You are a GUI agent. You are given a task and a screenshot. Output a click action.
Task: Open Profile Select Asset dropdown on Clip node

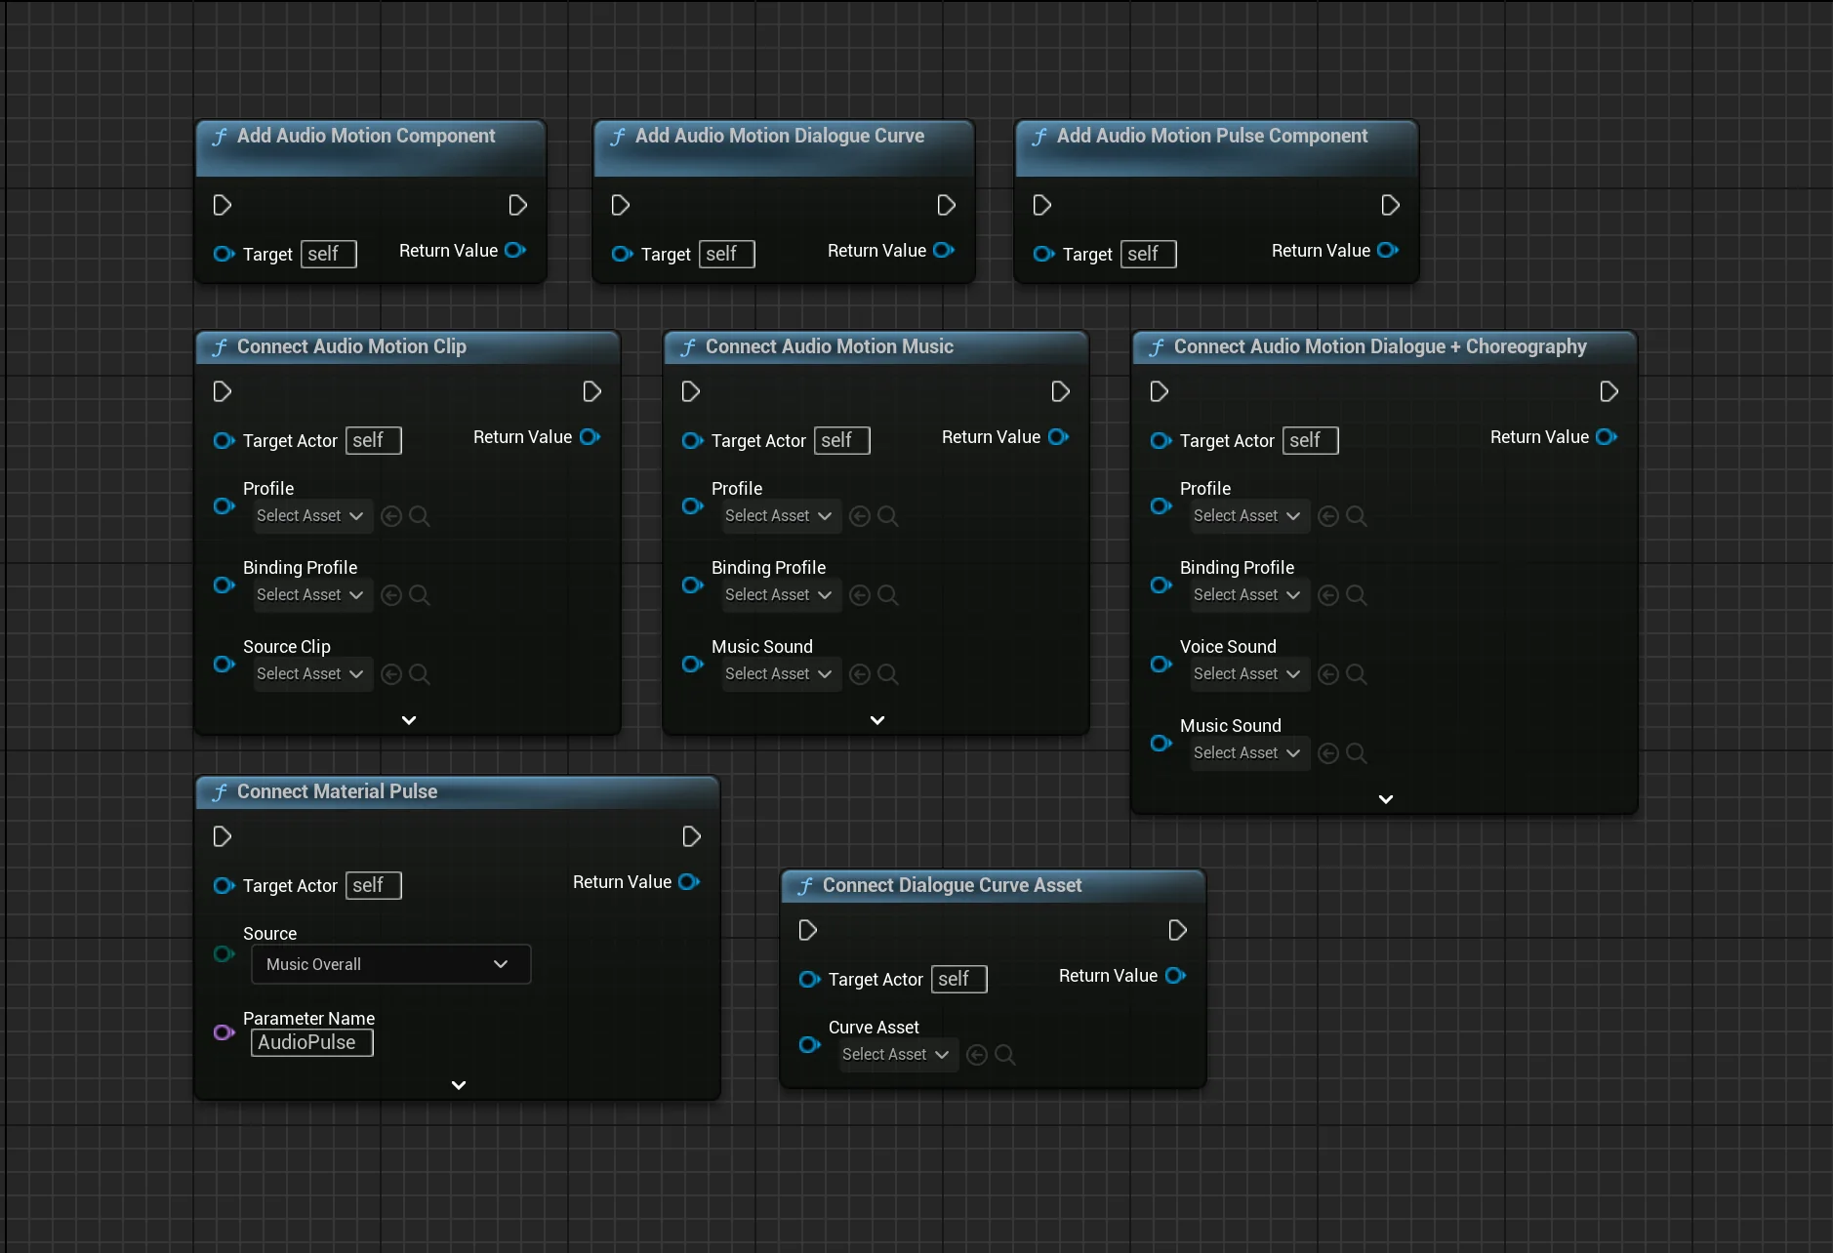pos(312,515)
